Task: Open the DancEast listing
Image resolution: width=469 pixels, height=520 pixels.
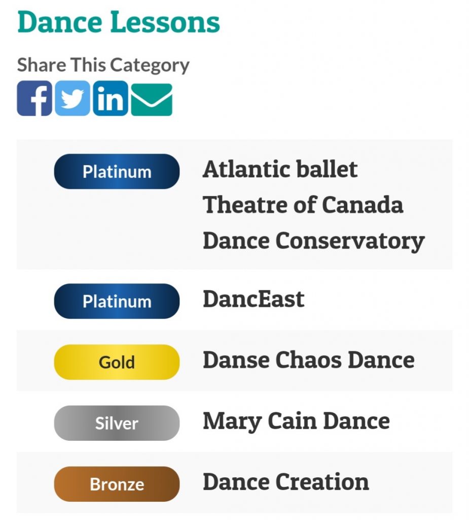Action: (x=254, y=299)
